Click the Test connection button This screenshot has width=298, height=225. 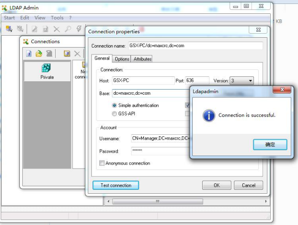[x=116, y=185]
